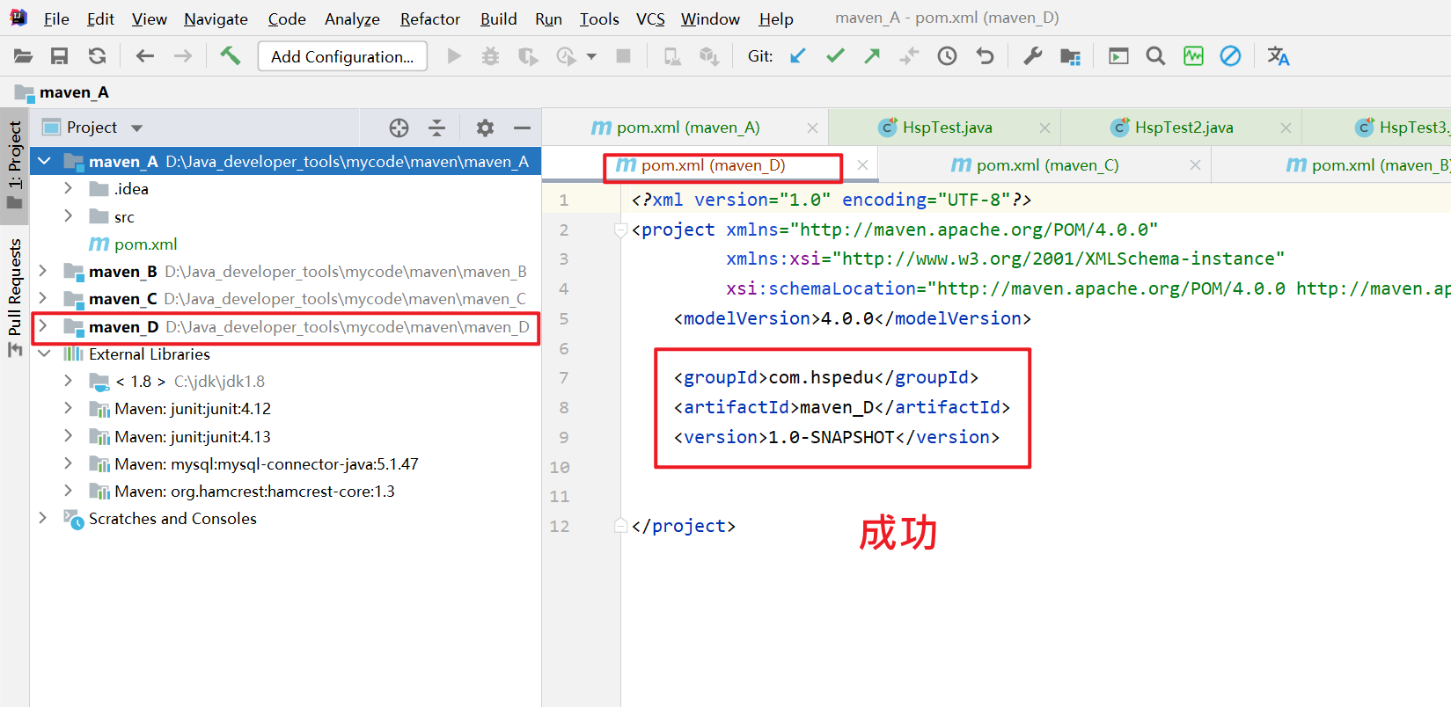Navigate forward with the right arrow
The width and height of the screenshot is (1451, 707).
(182, 56)
